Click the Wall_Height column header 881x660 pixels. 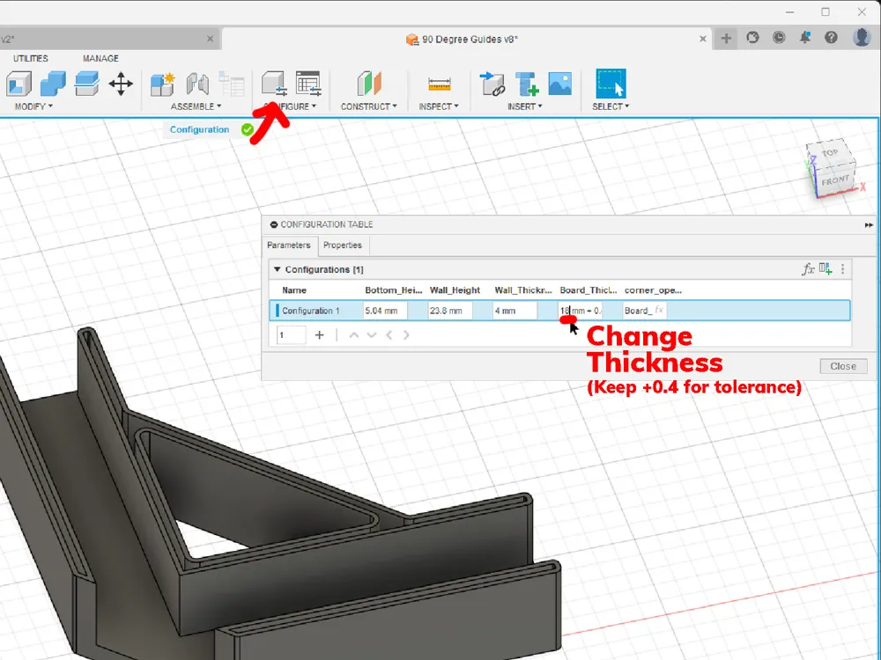coord(455,290)
